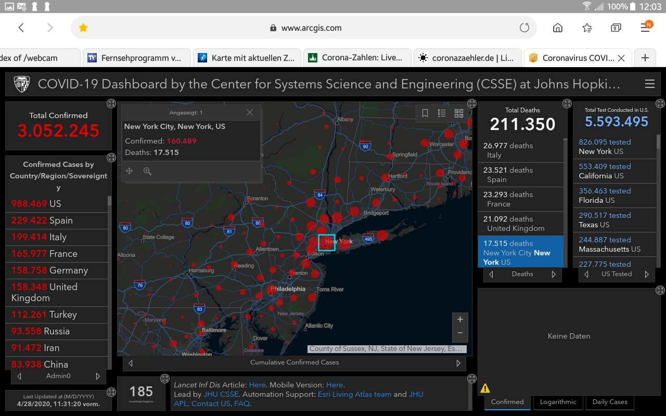Select 229.422 Spain in country list
The width and height of the screenshot is (666, 416).
pyautogui.click(x=56, y=220)
